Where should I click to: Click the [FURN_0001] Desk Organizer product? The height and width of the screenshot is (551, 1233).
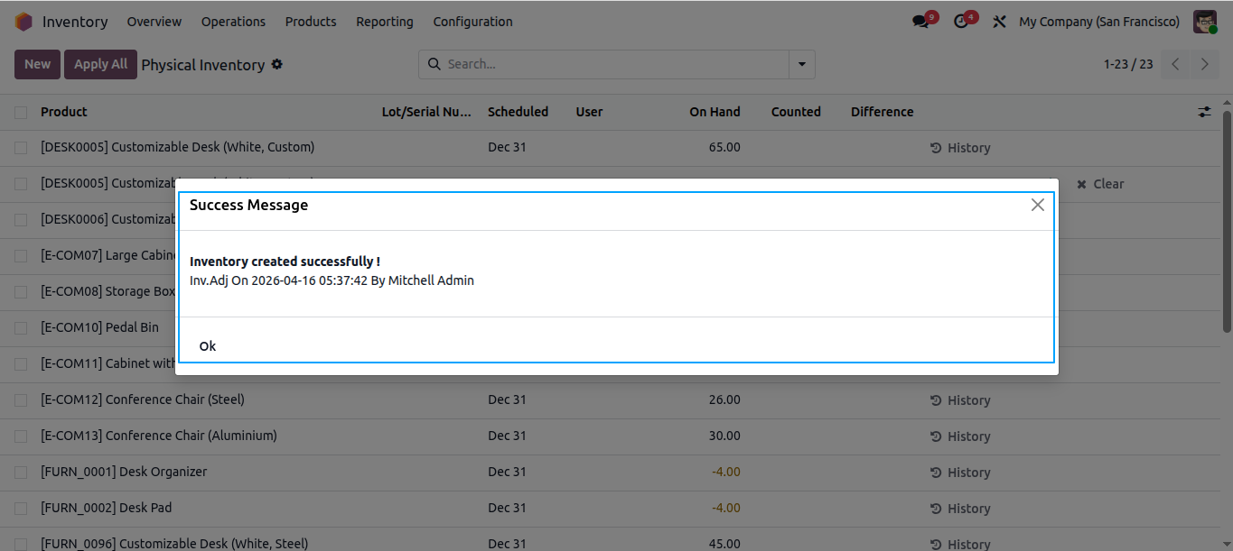[124, 472]
